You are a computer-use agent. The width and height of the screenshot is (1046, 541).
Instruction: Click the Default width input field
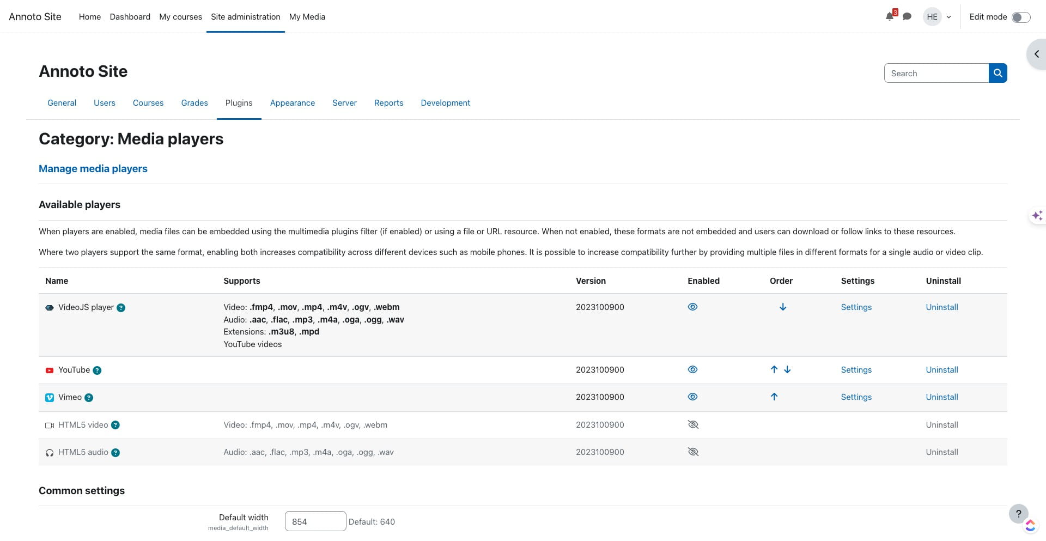tap(315, 521)
